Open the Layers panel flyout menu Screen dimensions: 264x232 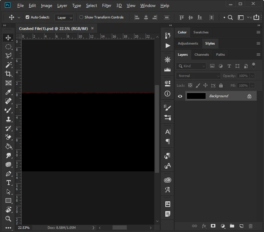click(258, 55)
